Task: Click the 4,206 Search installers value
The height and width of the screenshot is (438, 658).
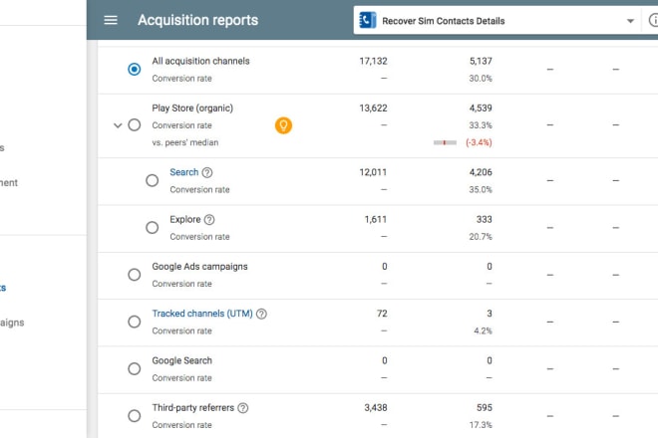Action: (481, 172)
